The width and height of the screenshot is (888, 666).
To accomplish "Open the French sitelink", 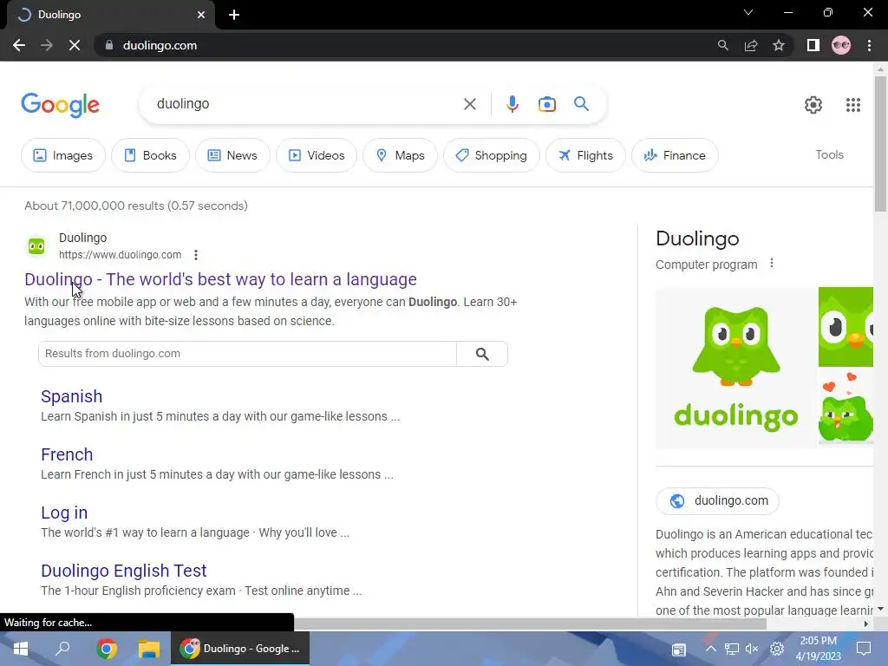I will pos(67,454).
